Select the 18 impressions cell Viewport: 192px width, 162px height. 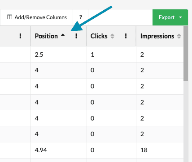point(160,150)
